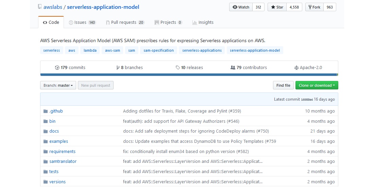
Task: Fork the repository with Fork button
Action: click(314, 7)
